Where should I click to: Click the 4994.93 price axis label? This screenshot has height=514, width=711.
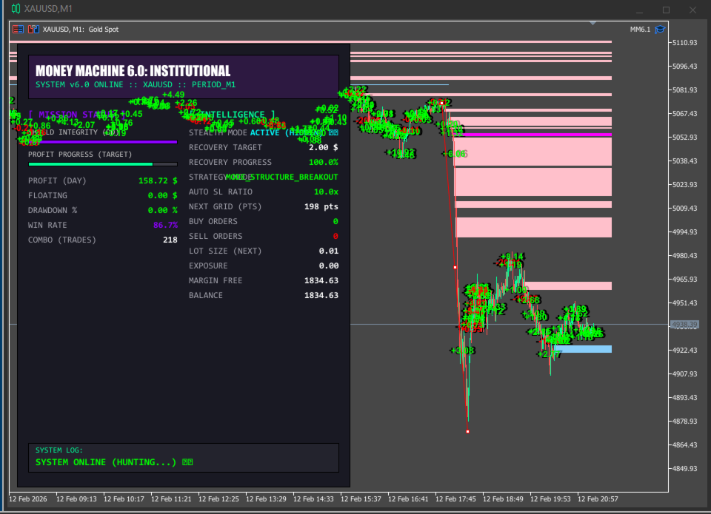684,232
